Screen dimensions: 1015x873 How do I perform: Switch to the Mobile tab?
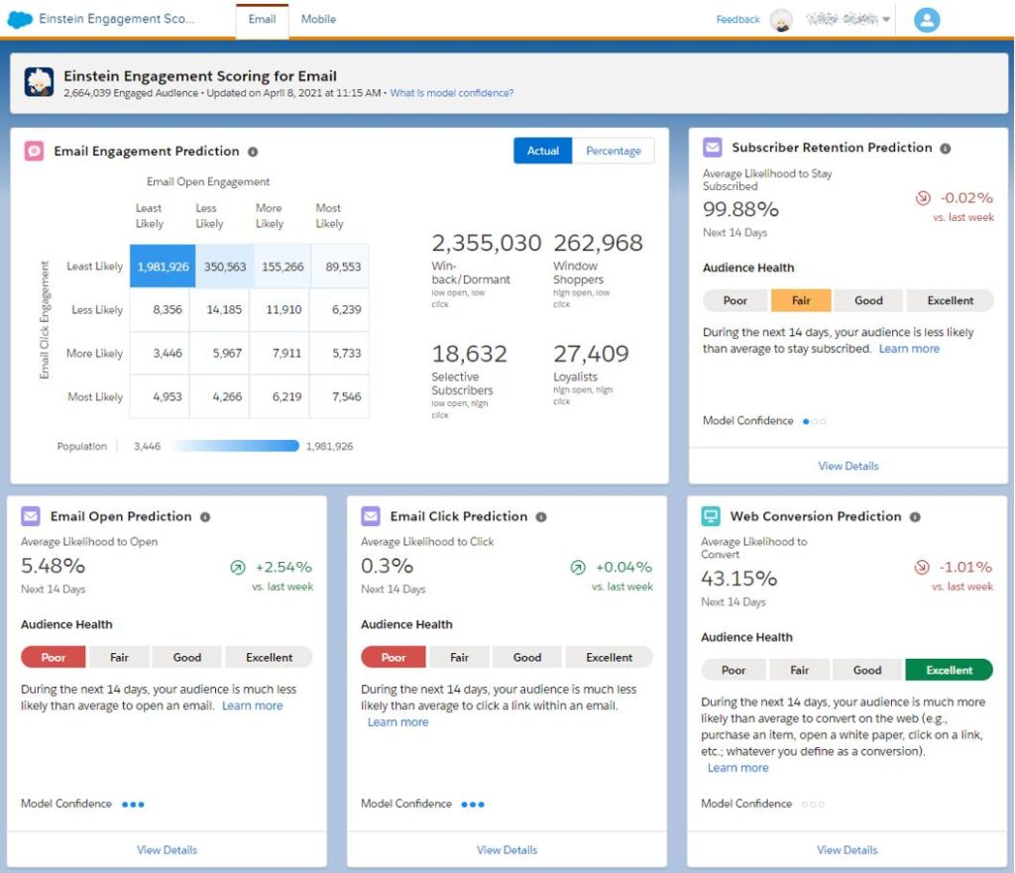[318, 20]
